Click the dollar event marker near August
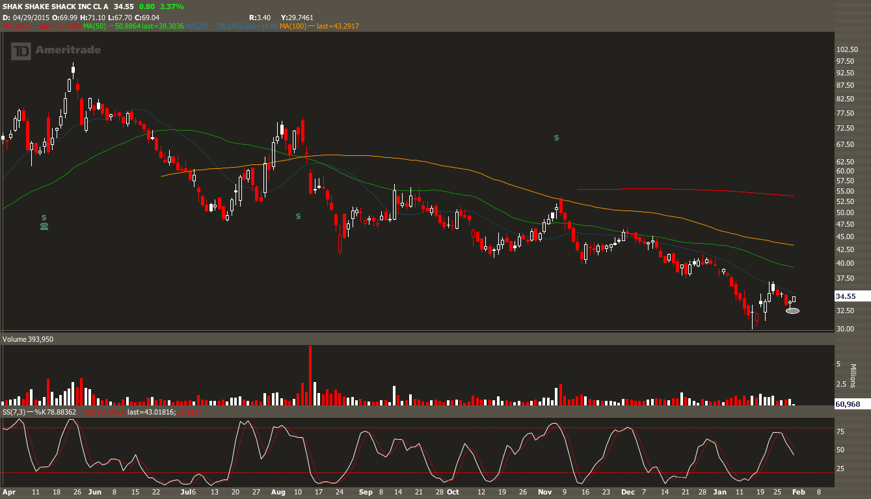The image size is (871, 499). pyautogui.click(x=298, y=216)
